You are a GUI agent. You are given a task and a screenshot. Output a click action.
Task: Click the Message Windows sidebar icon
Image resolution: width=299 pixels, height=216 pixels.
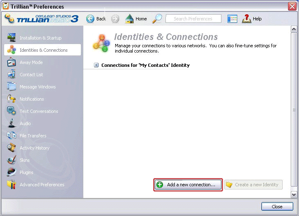(x=11, y=86)
